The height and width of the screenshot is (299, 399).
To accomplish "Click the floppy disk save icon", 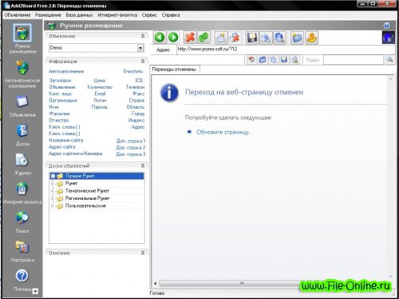I will coord(251,38).
